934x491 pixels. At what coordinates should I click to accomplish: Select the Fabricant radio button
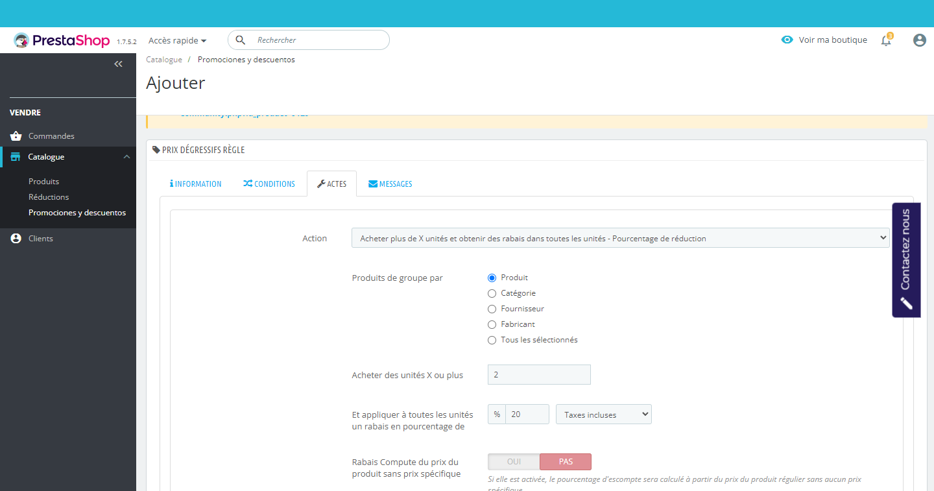tap(492, 324)
